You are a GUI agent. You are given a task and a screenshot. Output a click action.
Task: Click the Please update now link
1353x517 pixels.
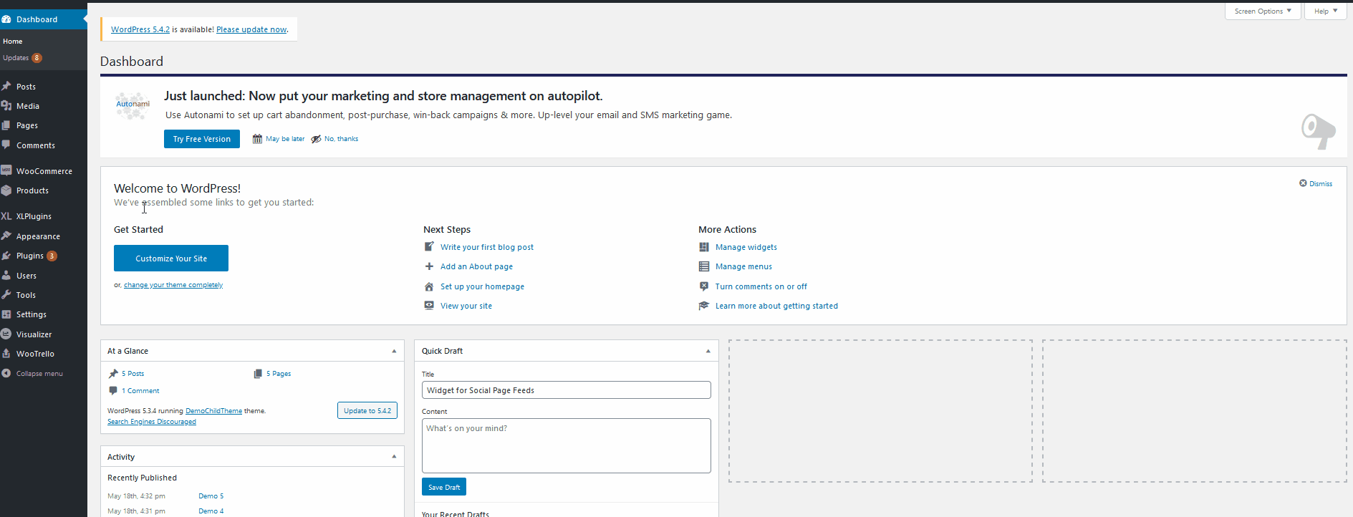coord(251,29)
